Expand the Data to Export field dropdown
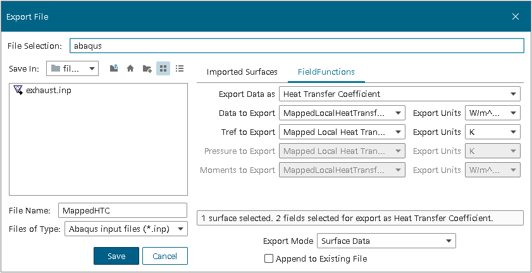532x273 pixels. [x=342, y=113]
